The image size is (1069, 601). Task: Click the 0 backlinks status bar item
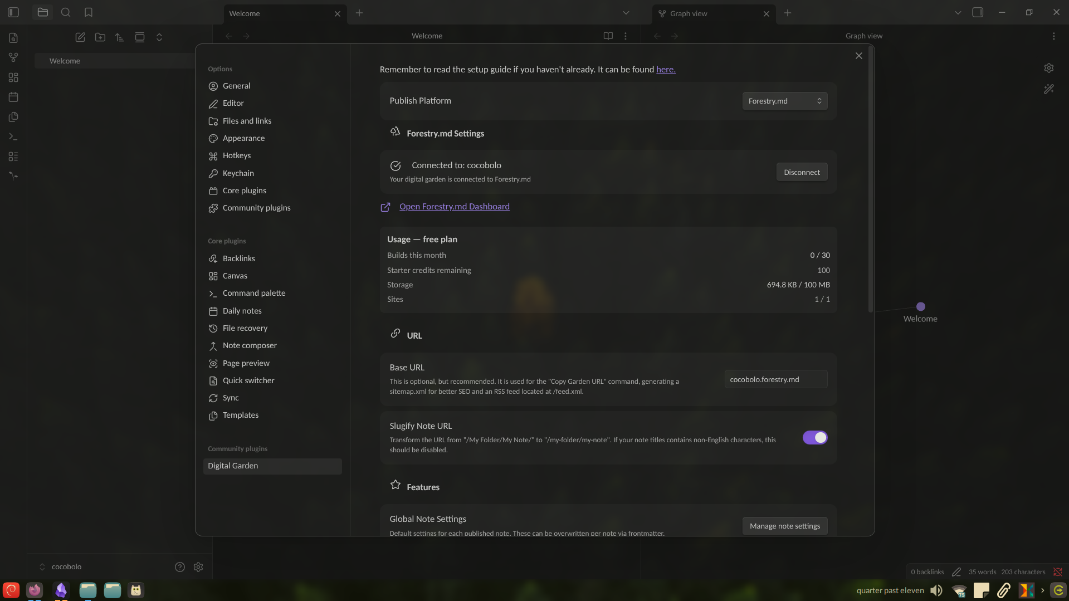click(x=927, y=572)
